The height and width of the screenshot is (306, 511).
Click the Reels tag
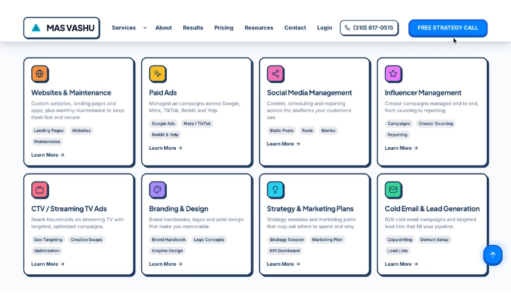[x=307, y=131]
